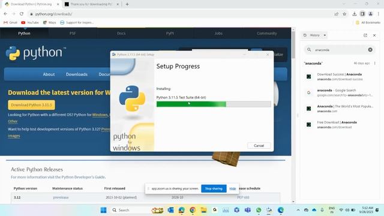Viewport: 384px width, 216px height.
Task: Click the python logo on the page
Action: point(35,53)
